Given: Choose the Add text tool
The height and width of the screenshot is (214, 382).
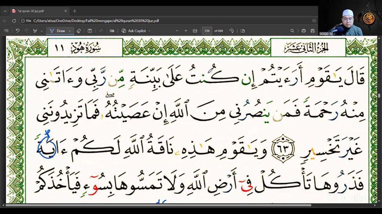Looking at the screenshot, I should pos(90,31).
